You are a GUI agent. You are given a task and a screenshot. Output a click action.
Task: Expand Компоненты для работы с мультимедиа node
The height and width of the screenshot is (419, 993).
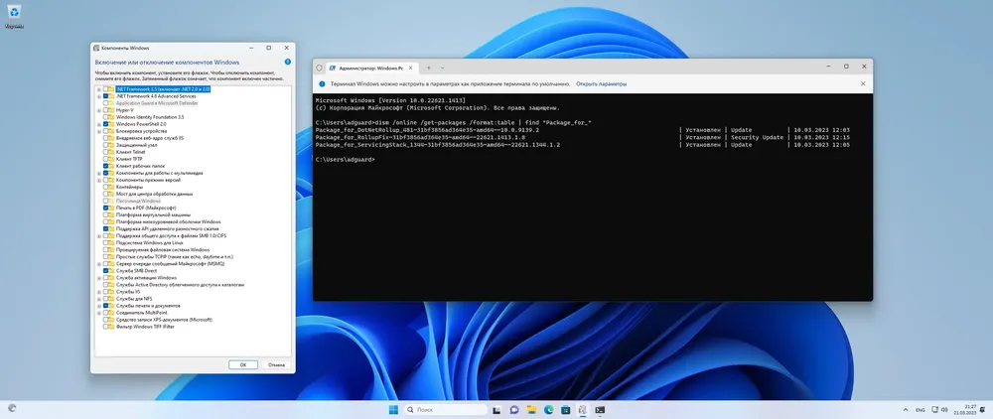(x=98, y=173)
